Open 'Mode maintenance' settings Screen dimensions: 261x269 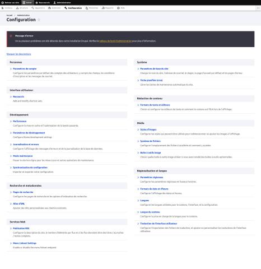pyautogui.click(x=23, y=156)
